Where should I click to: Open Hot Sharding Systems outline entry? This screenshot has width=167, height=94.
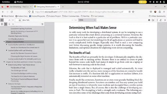point(16,39)
